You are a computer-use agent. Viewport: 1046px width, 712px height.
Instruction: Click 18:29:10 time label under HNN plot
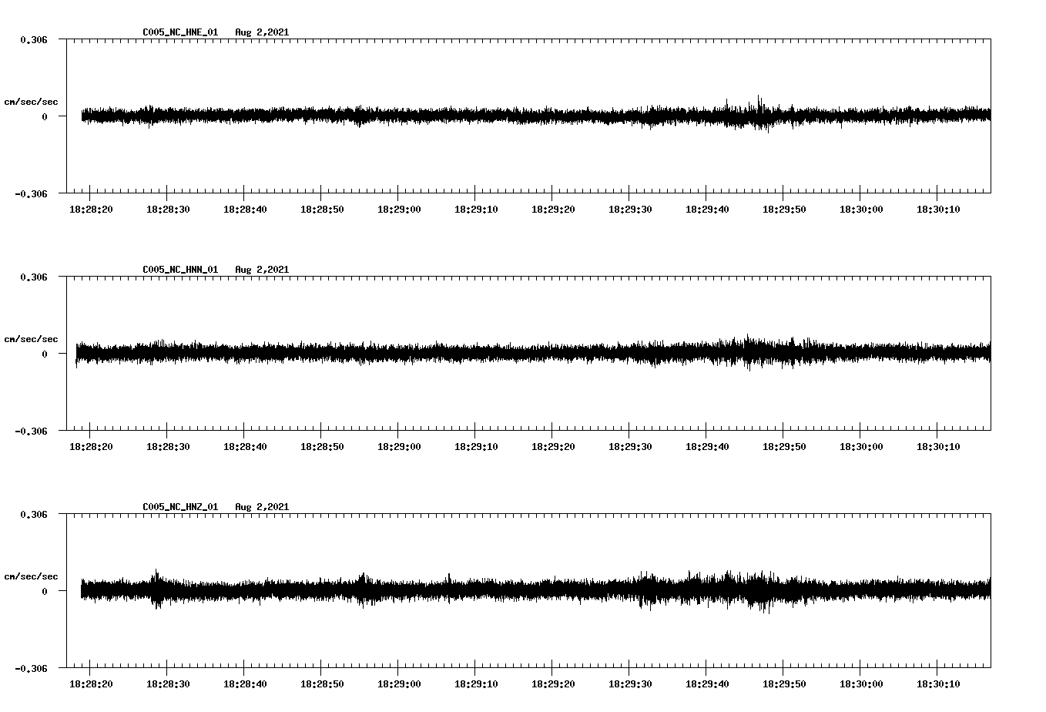476,446
